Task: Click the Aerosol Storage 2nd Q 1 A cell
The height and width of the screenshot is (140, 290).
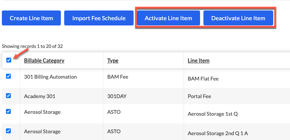Action: pyautogui.click(x=218, y=133)
